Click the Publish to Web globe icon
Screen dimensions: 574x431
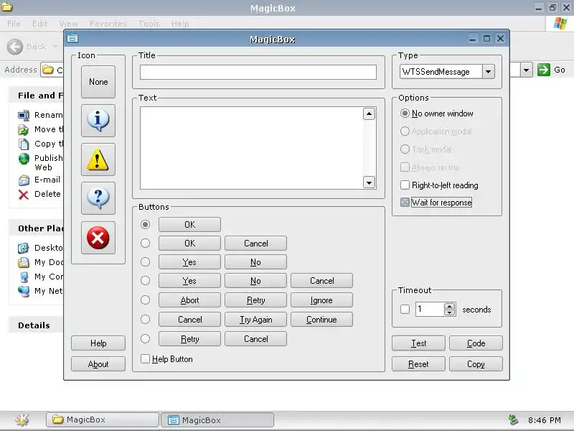tap(24, 159)
